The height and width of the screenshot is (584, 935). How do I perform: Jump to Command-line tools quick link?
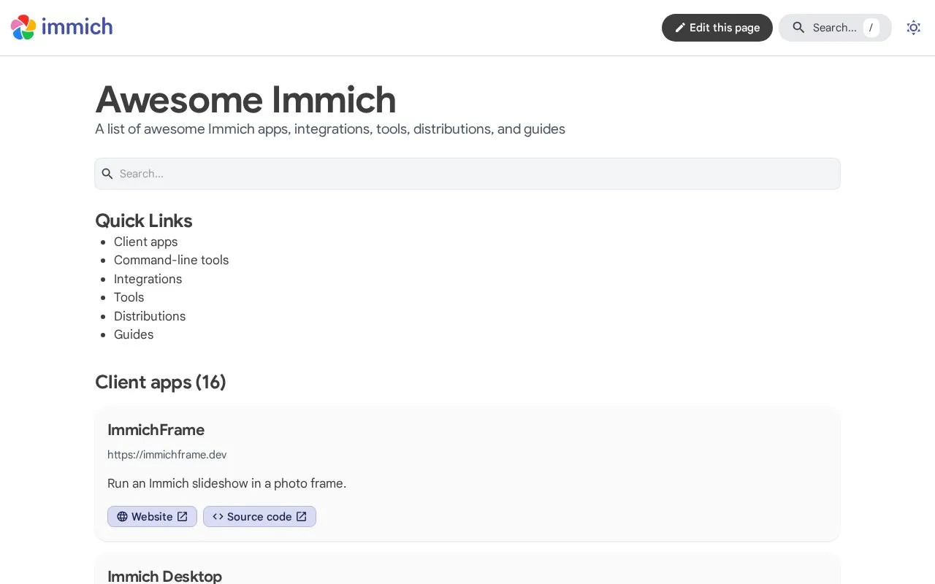[171, 260]
